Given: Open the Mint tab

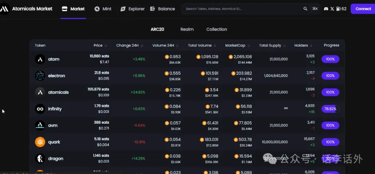Looking at the screenshot, I should 103,9.
